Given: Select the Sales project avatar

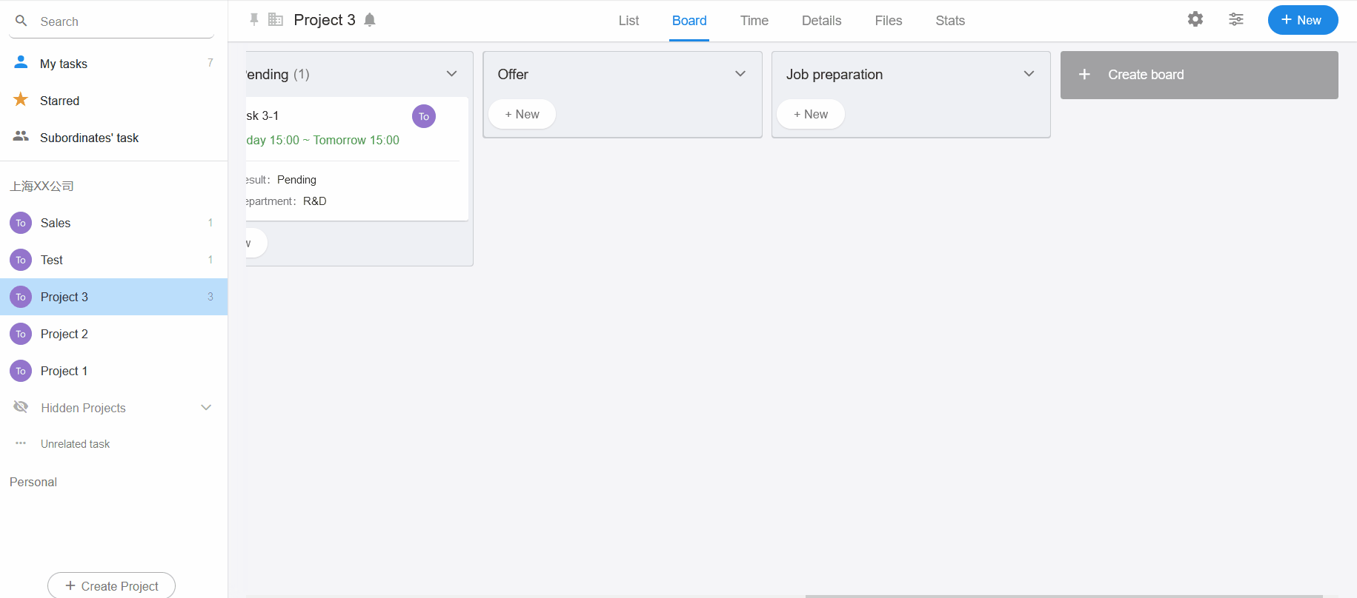Looking at the screenshot, I should pos(21,223).
